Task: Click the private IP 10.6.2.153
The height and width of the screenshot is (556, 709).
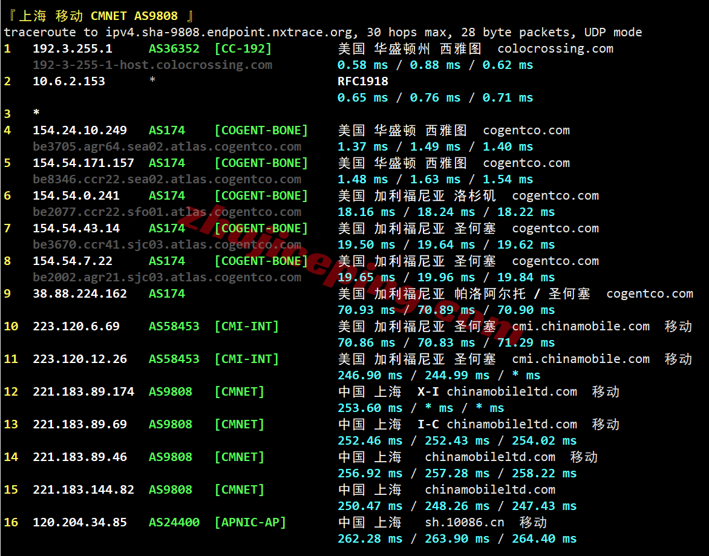Action: 68,82
